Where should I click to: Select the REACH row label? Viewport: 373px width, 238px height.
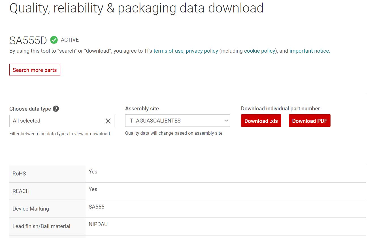[x=21, y=191]
